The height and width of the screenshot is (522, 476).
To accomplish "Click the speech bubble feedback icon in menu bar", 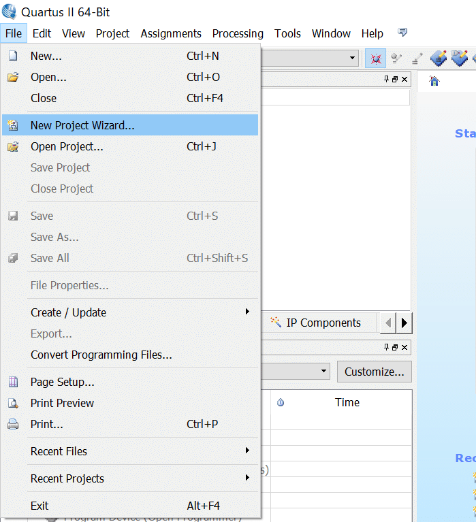I will click(x=402, y=32).
